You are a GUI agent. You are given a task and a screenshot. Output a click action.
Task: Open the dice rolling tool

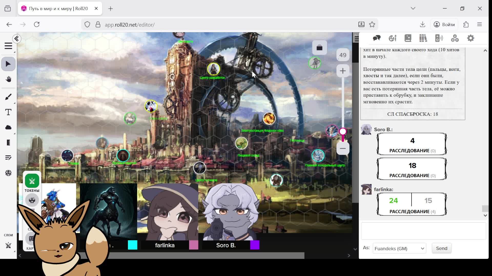[x=8, y=173]
